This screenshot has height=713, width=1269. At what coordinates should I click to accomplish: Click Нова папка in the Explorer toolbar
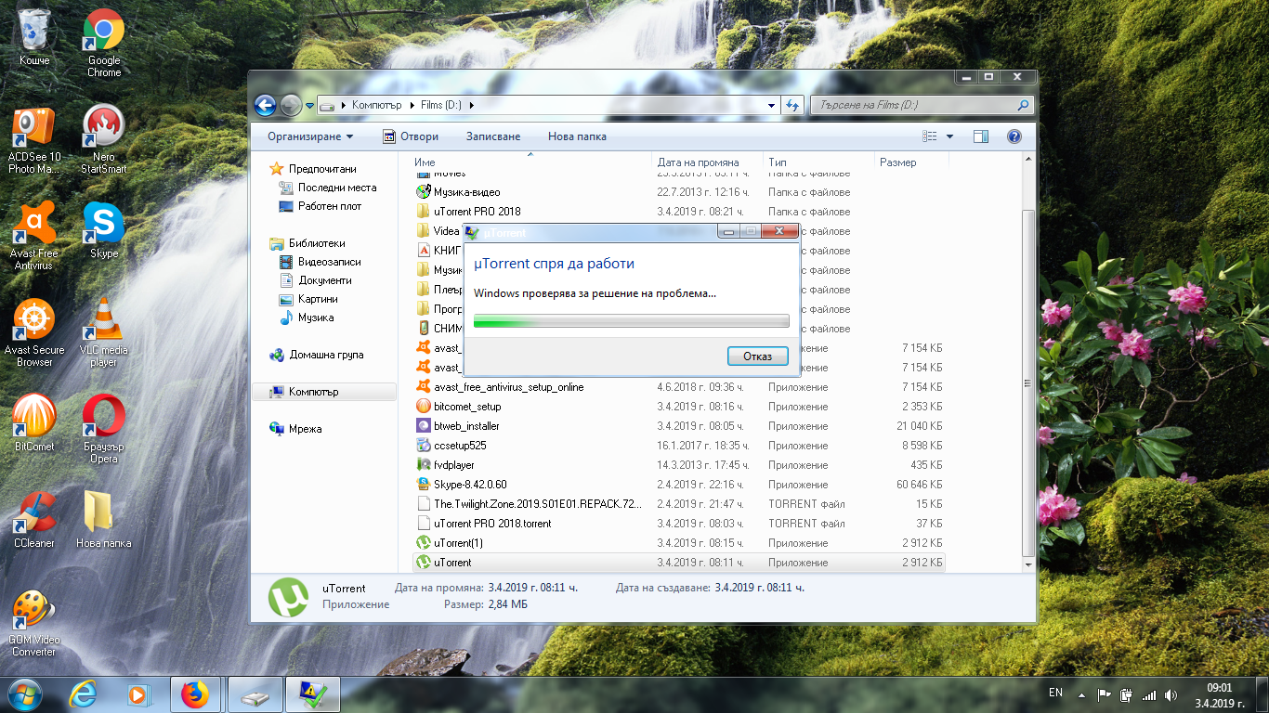(577, 136)
